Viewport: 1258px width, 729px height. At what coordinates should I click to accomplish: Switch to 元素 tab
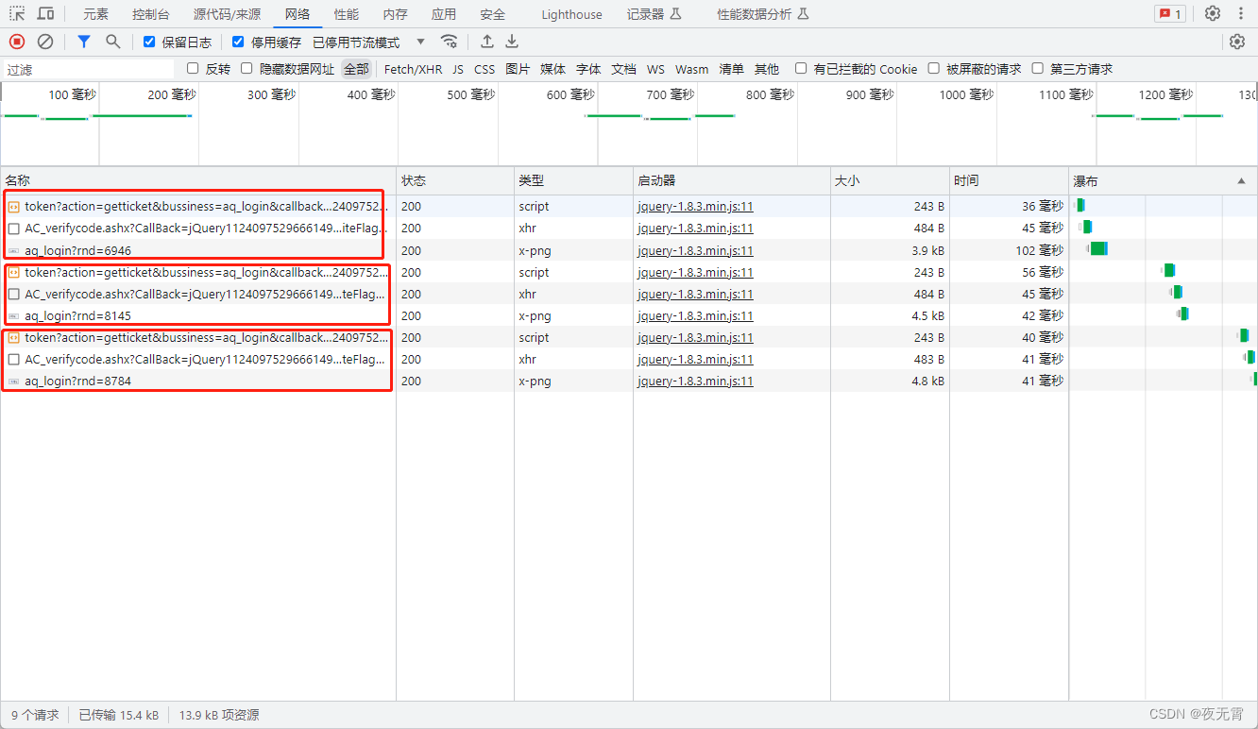[95, 14]
